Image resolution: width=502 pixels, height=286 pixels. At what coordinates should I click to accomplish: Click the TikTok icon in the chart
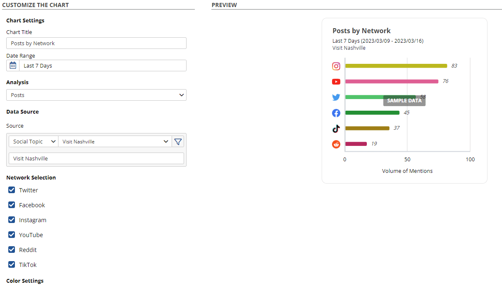pos(336,128)
